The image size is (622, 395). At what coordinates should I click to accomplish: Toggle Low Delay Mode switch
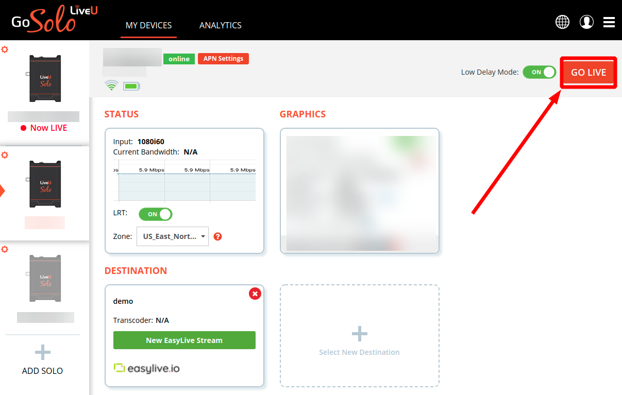(540, 72)
